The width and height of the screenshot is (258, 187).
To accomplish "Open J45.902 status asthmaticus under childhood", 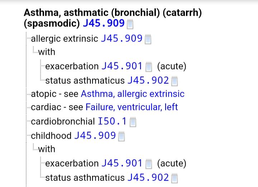I will 148,177.
